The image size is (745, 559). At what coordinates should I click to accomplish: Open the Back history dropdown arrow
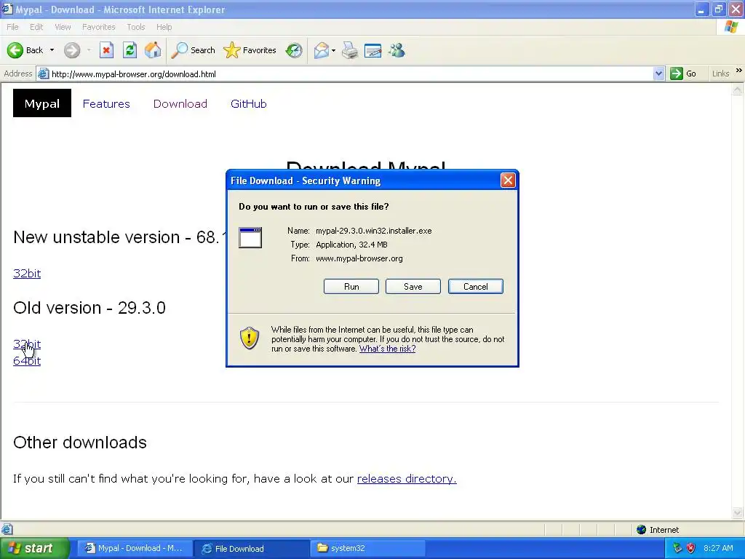[52, 50]
